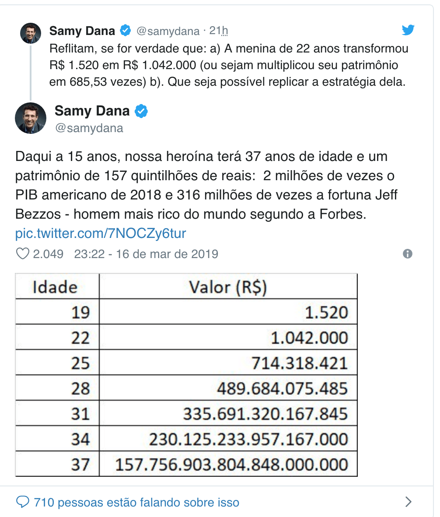Open the Idade and Valor table image
Screen dimensions: 440x517
click(186, 375)
